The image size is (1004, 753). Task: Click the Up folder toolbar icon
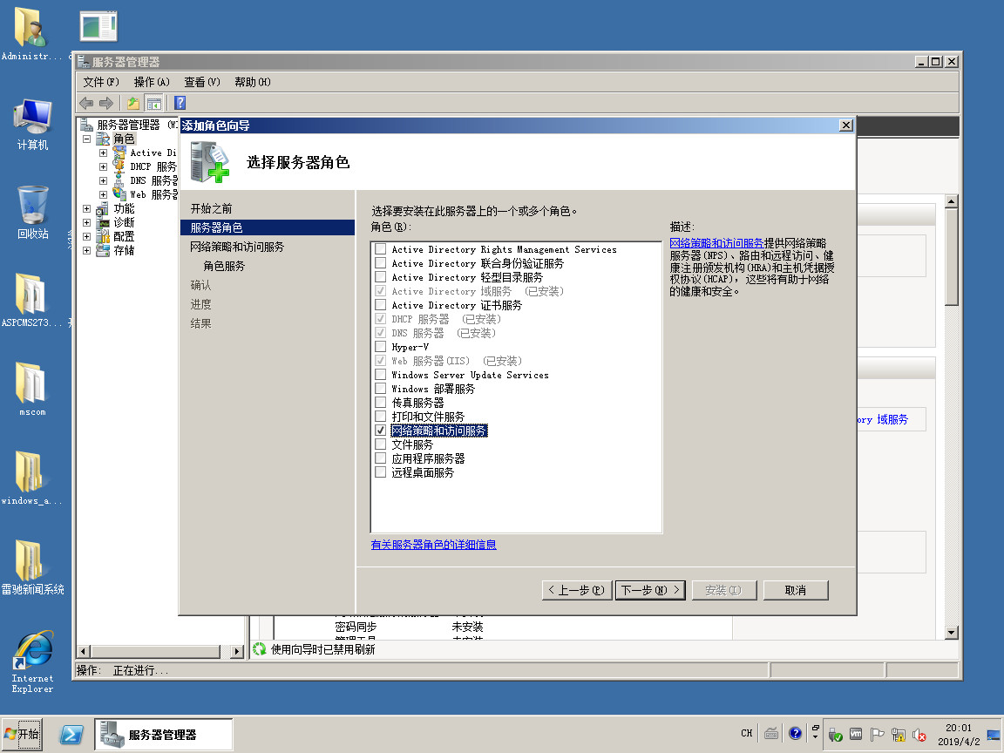pos(133,103)
